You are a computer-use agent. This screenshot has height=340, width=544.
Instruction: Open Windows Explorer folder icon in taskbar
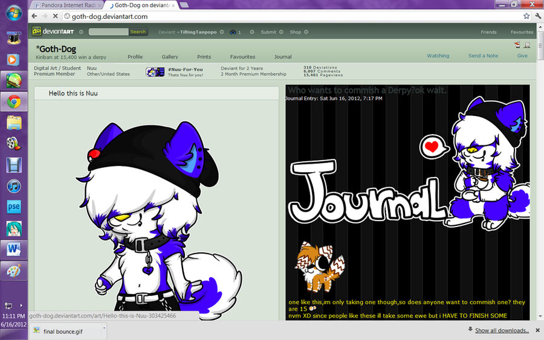click(14, 123)
